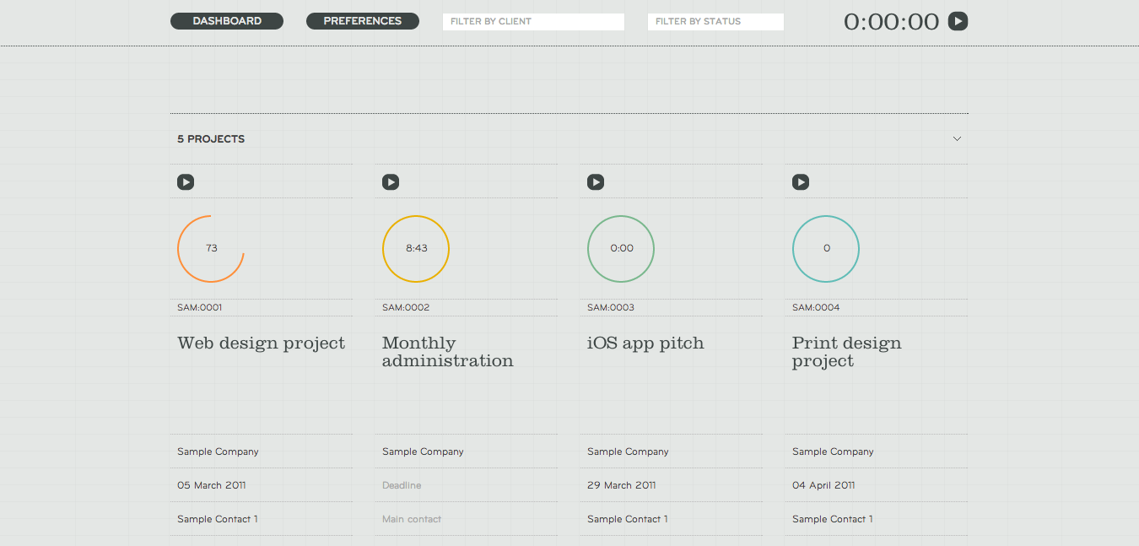
Task: Start timer for Print design project
Action: [801, 181]
